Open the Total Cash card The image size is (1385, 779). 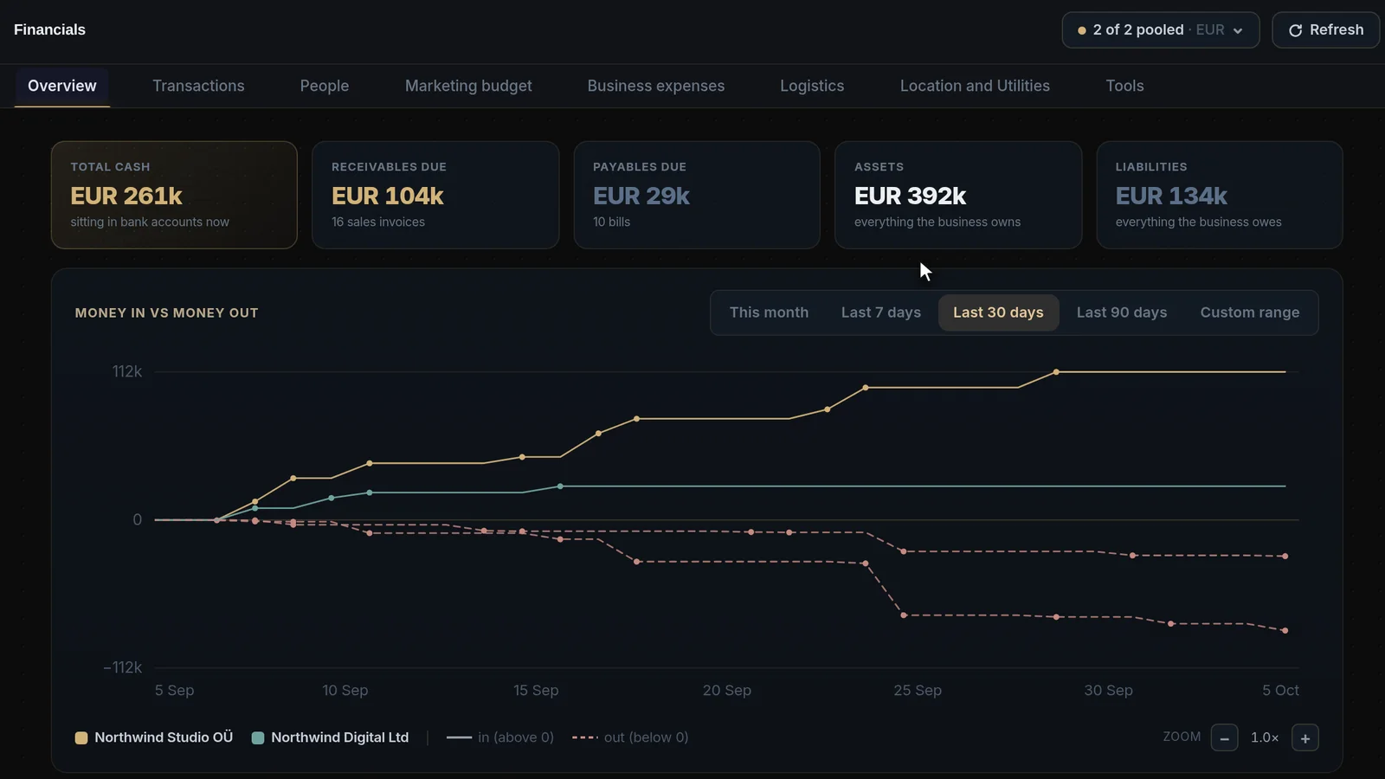(174, 195)
